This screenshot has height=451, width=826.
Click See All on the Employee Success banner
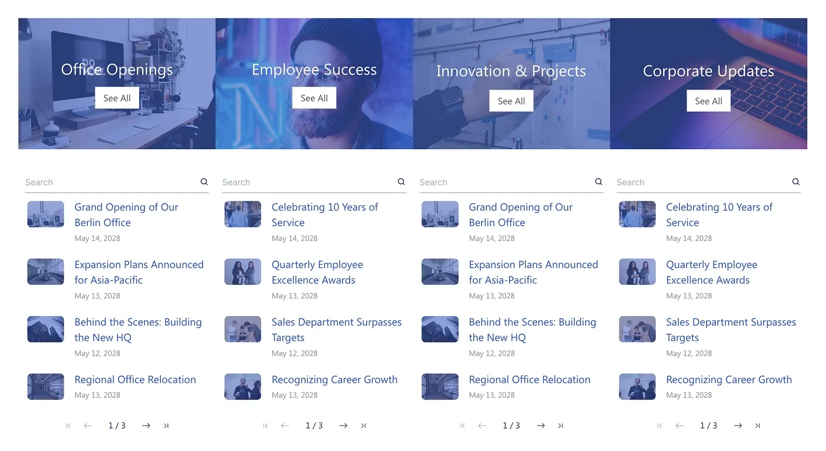point(314,98)
